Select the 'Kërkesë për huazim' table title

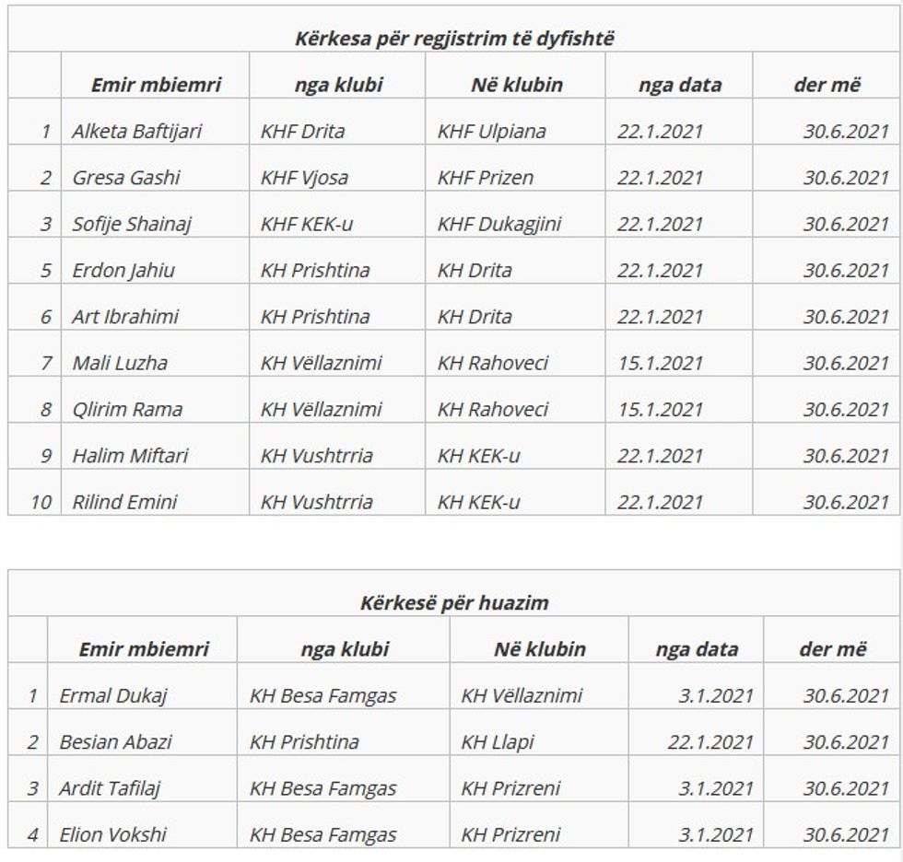point(454,603)
